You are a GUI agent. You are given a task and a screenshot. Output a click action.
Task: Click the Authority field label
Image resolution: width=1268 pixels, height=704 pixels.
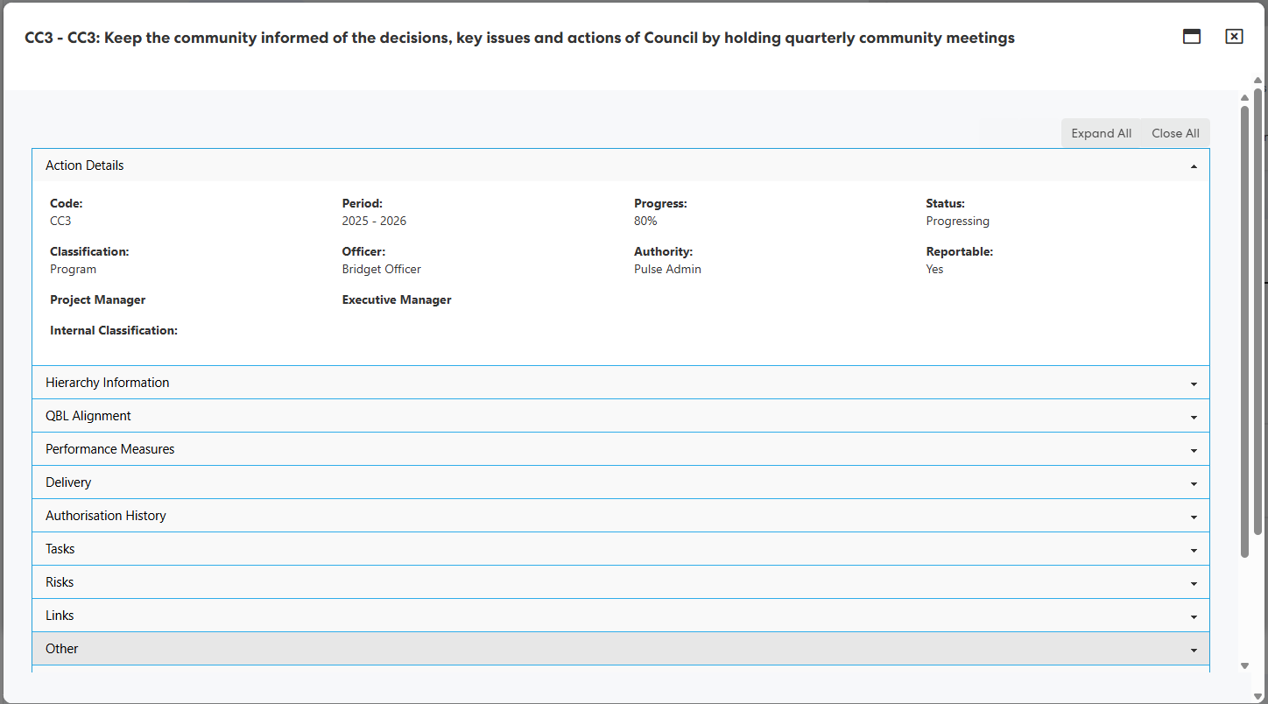[663, 251]
